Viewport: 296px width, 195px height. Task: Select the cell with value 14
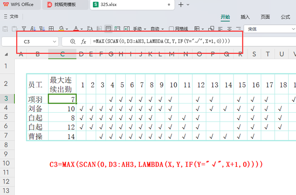tap(62, 136)
